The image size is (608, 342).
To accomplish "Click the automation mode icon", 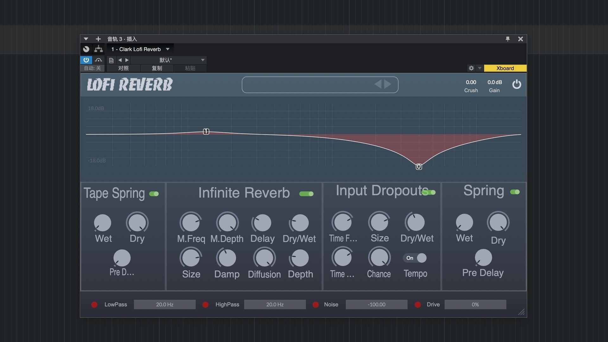I will 98,60.
